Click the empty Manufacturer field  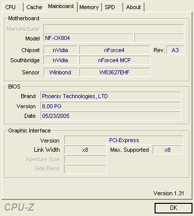[x=114, y=29]
